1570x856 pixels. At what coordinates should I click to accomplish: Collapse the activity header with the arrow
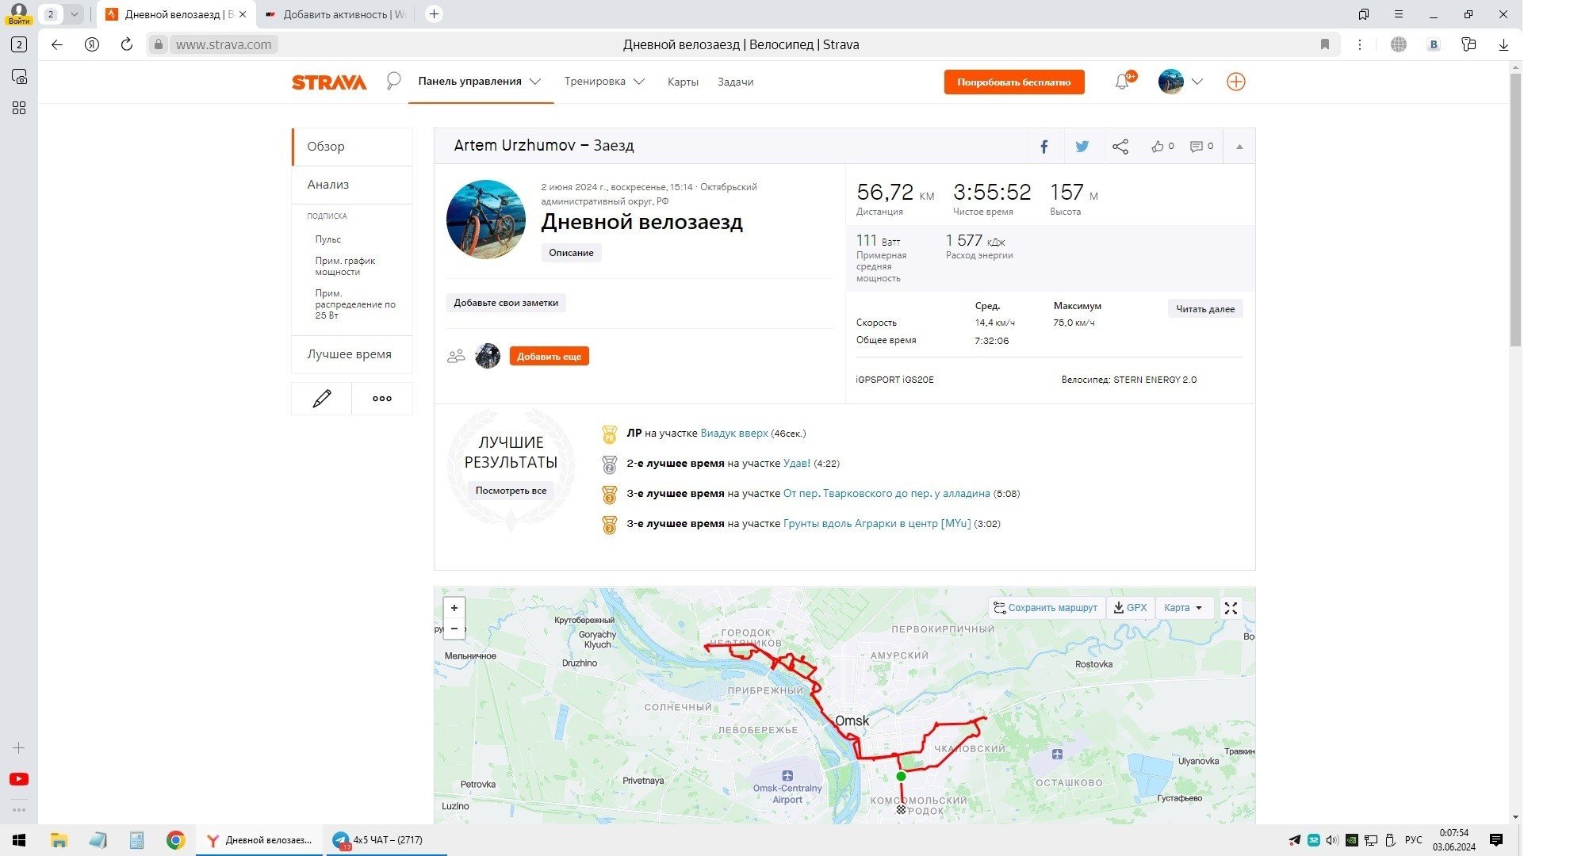coord(1239,147)
